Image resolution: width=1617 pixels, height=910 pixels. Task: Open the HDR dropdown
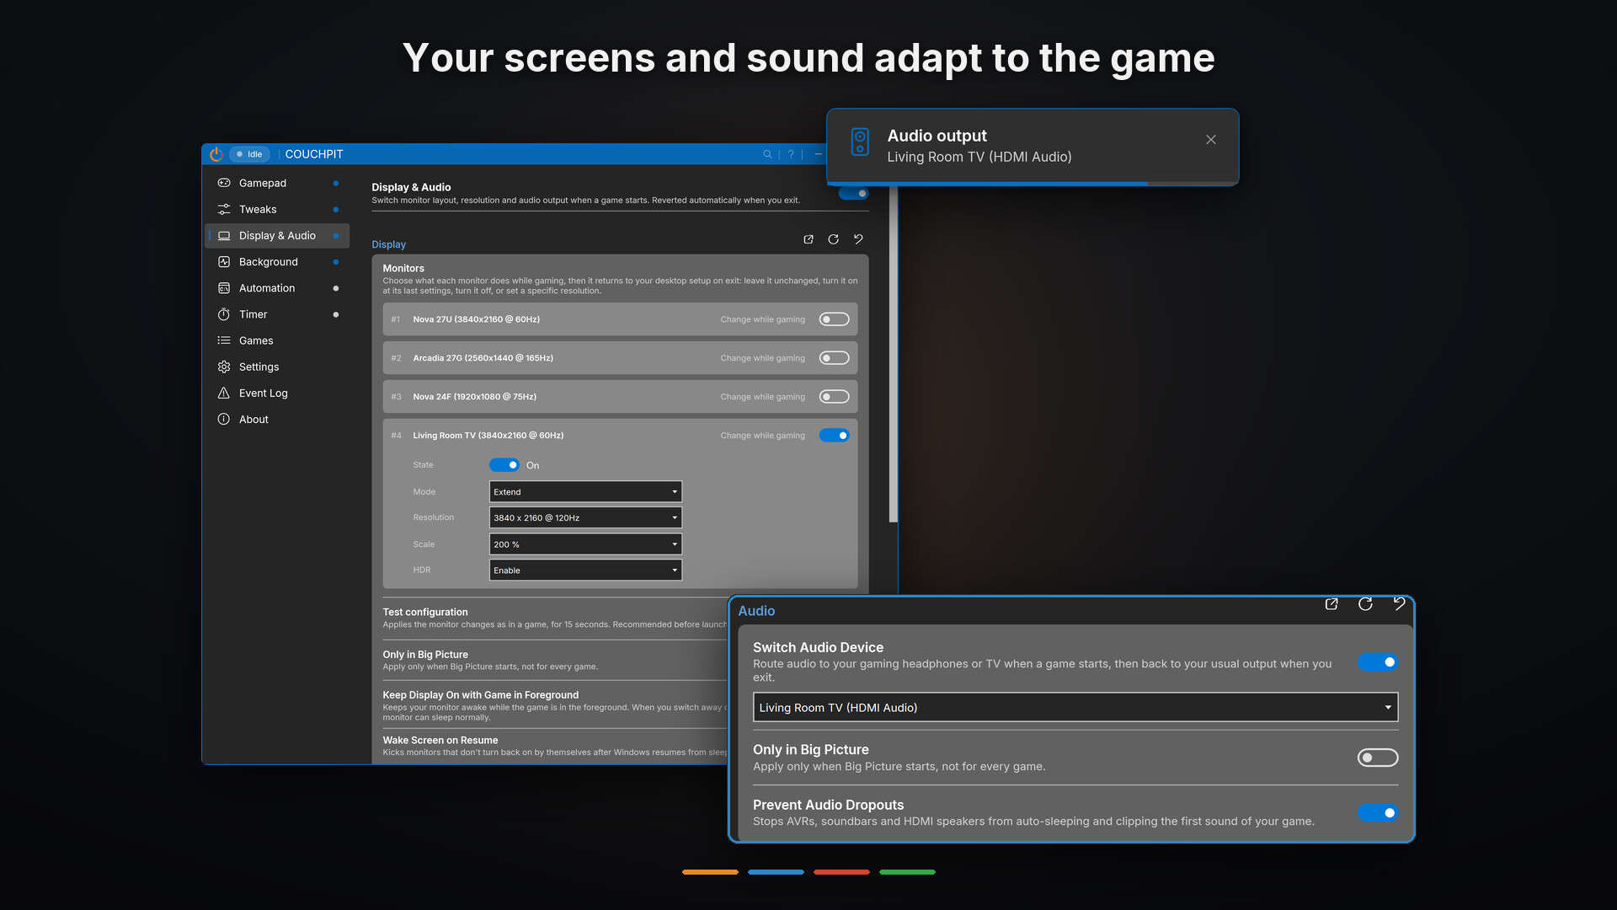click(585, 570)
